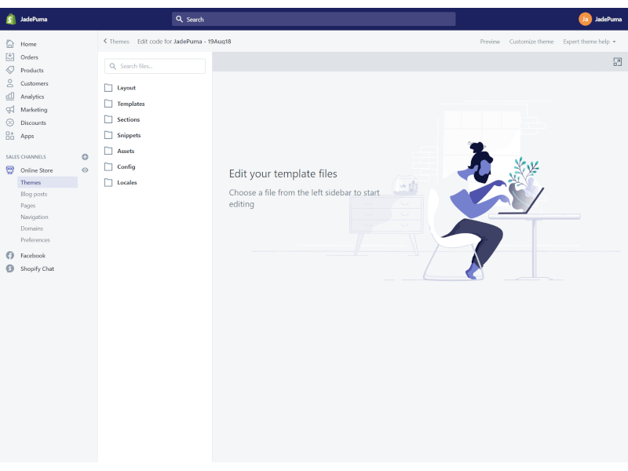
Task: Click the orange Ja account avatar
Action: tap(585, 19)
